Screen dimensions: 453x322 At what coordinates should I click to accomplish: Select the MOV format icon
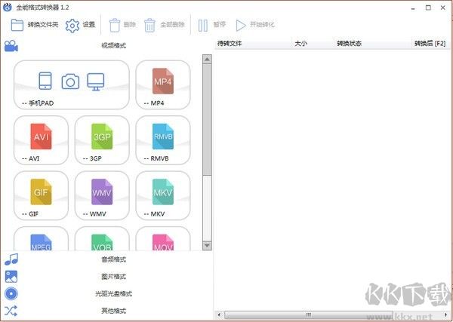(x=163, y=242)
